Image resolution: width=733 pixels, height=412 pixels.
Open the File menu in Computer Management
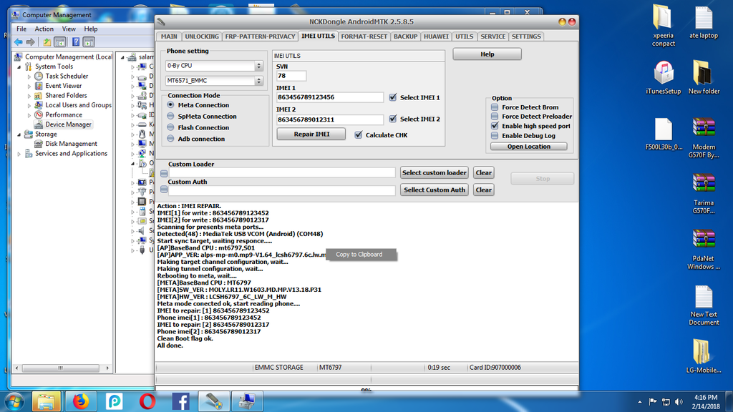point(21,29)
